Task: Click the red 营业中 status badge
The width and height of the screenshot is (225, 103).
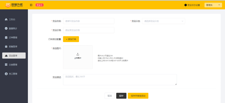Action: [40, 5]
